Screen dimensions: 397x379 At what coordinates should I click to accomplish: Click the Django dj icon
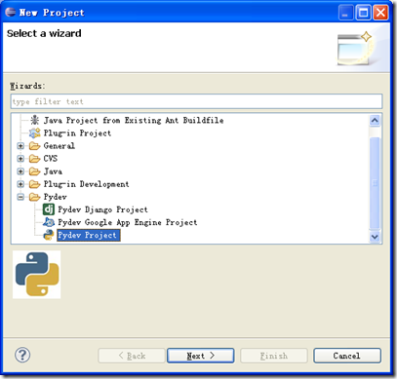49,209
